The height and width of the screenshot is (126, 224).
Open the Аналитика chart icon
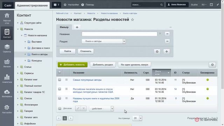pyautogui.click(x=7, y=78)
